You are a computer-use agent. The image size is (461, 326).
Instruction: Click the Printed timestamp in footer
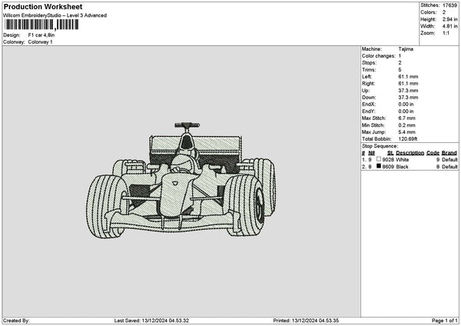point(317,321)
